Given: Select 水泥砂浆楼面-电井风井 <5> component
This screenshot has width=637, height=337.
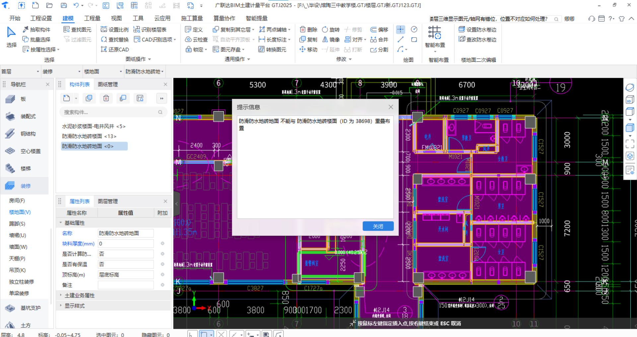Looking at the screenshot, I should (x=94, y=126).
